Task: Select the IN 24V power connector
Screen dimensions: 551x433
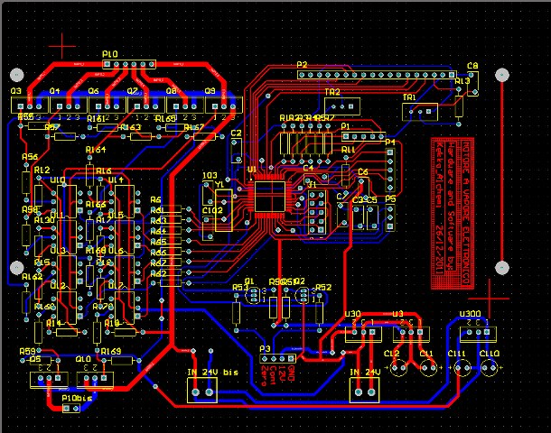Action: 363,389
